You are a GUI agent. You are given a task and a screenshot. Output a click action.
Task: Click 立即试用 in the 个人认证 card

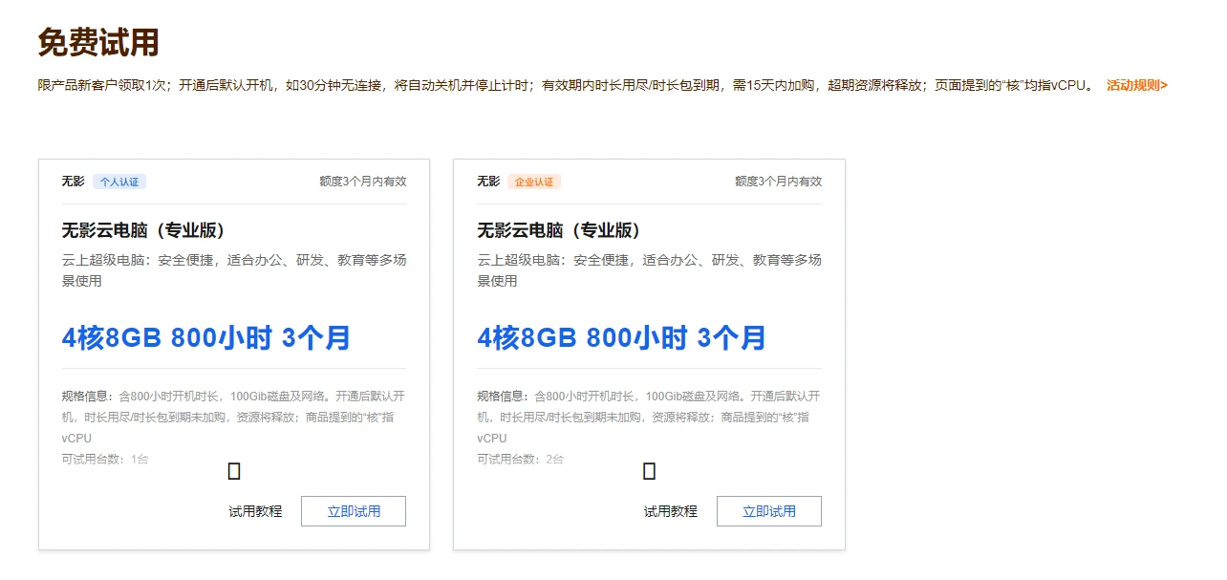[x=354, y=511]
